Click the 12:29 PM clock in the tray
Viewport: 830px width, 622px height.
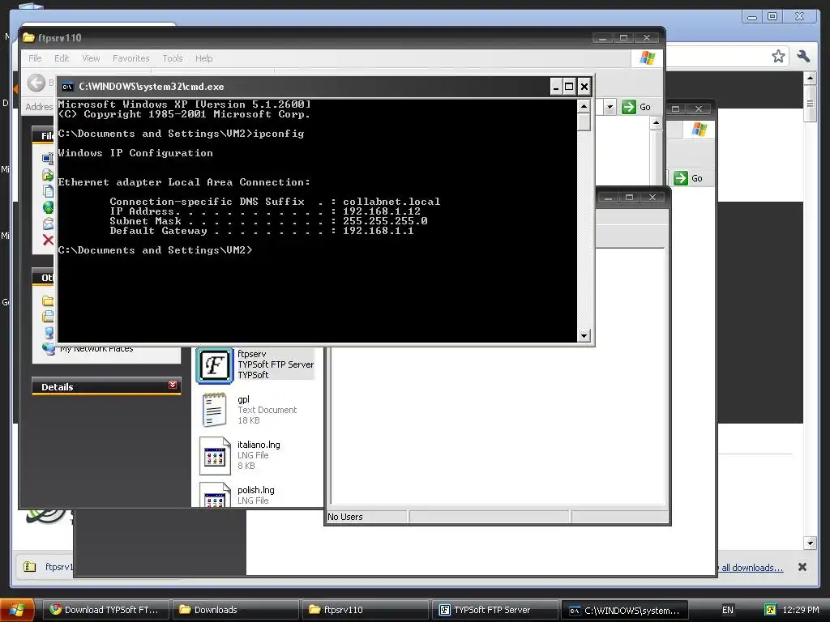click(x=800, y=610)
